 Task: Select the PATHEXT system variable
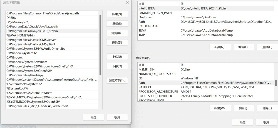click(206, 87)
